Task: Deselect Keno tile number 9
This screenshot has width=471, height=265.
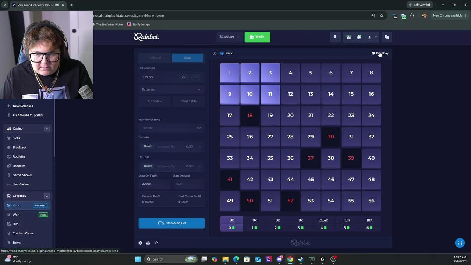Action: 230,94
